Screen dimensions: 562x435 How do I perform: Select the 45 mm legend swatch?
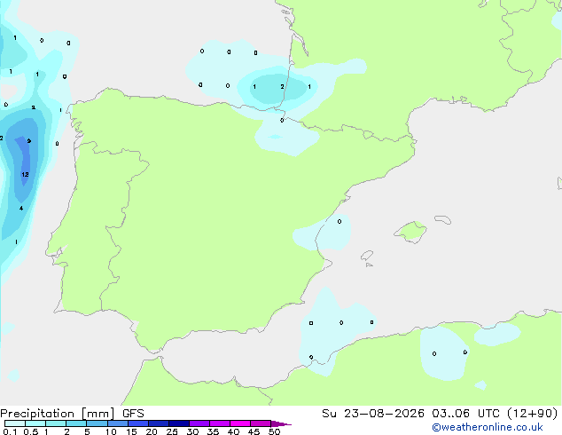click(x=261, y=423)
